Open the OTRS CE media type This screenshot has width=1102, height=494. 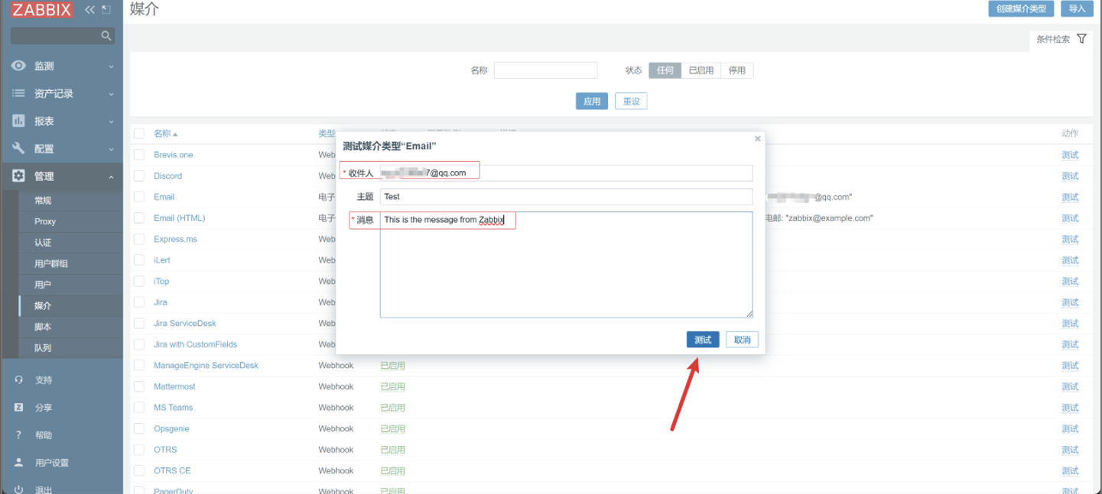coord(172,470)
